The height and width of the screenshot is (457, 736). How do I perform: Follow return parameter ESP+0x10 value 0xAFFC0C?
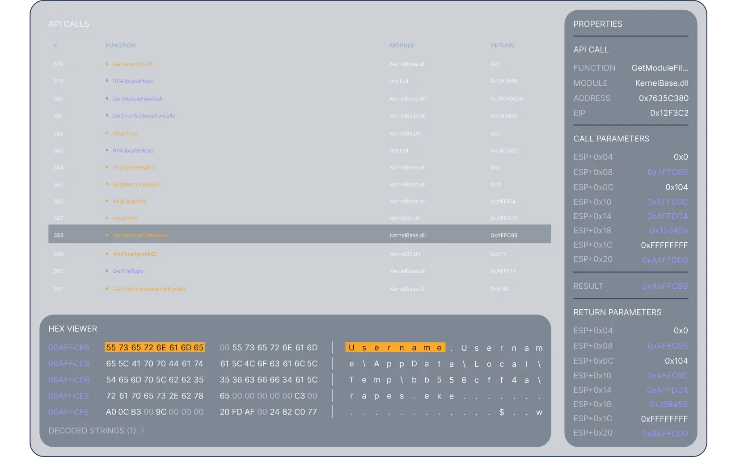pyautogui.click(x=668, y=375)
